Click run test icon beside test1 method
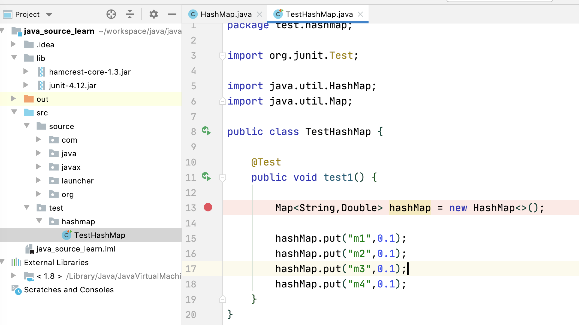Screen dimensions: 579x325 coord(206,177)
